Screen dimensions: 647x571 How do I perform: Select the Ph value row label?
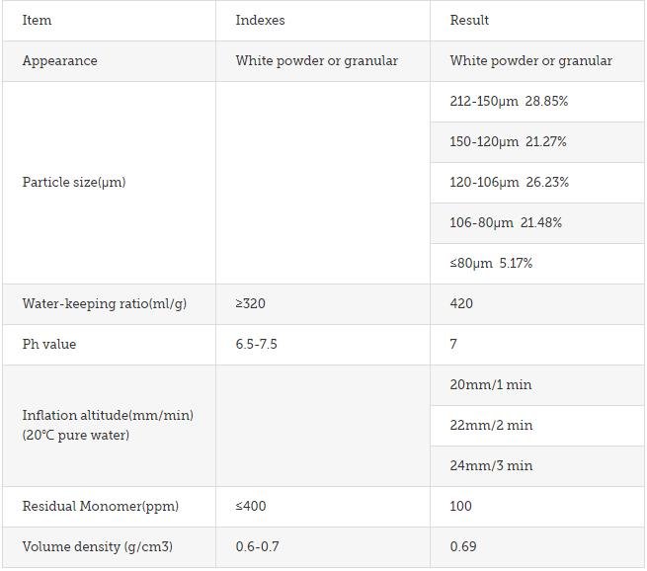[x=49, y=344]
